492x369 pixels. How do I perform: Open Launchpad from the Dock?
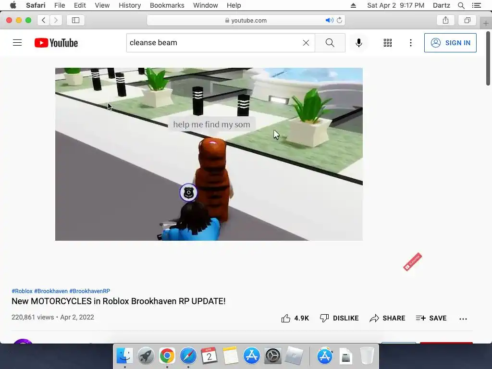[x=146, y=356]
